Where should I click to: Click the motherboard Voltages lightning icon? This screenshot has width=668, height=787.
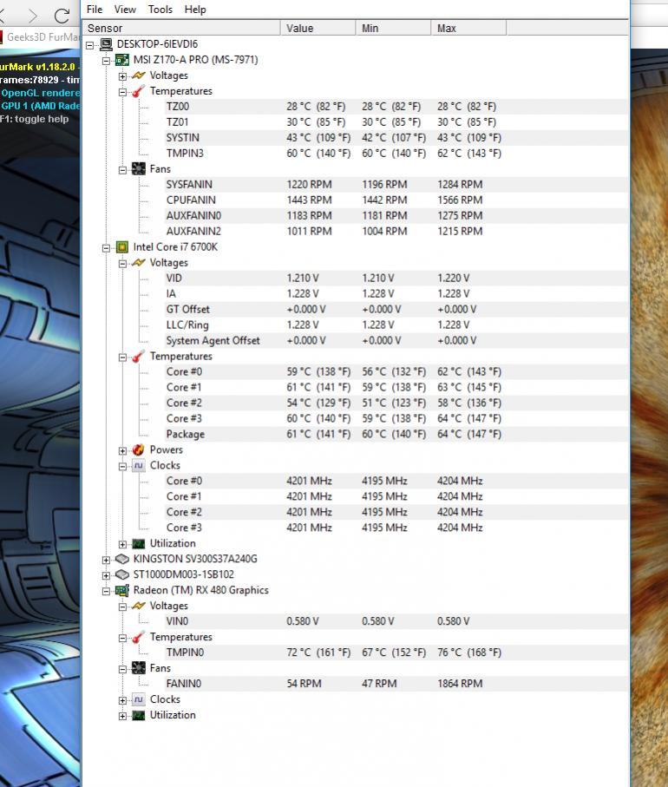(x=139, y=75)
